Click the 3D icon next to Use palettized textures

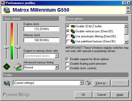(73, 41)
